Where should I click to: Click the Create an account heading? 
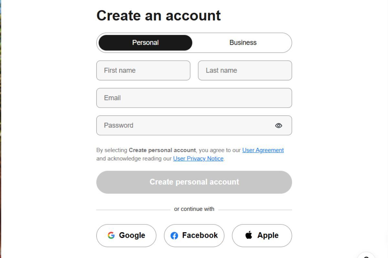[x=158, y=15]
